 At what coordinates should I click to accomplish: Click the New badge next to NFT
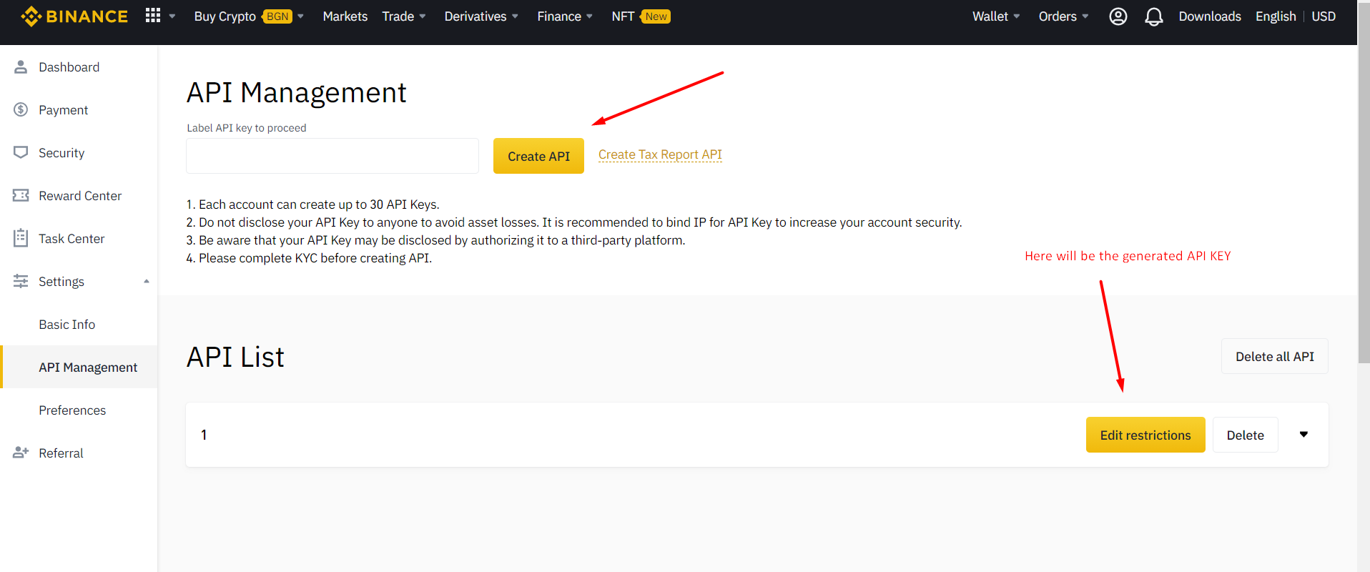click(x=656, y=16)
